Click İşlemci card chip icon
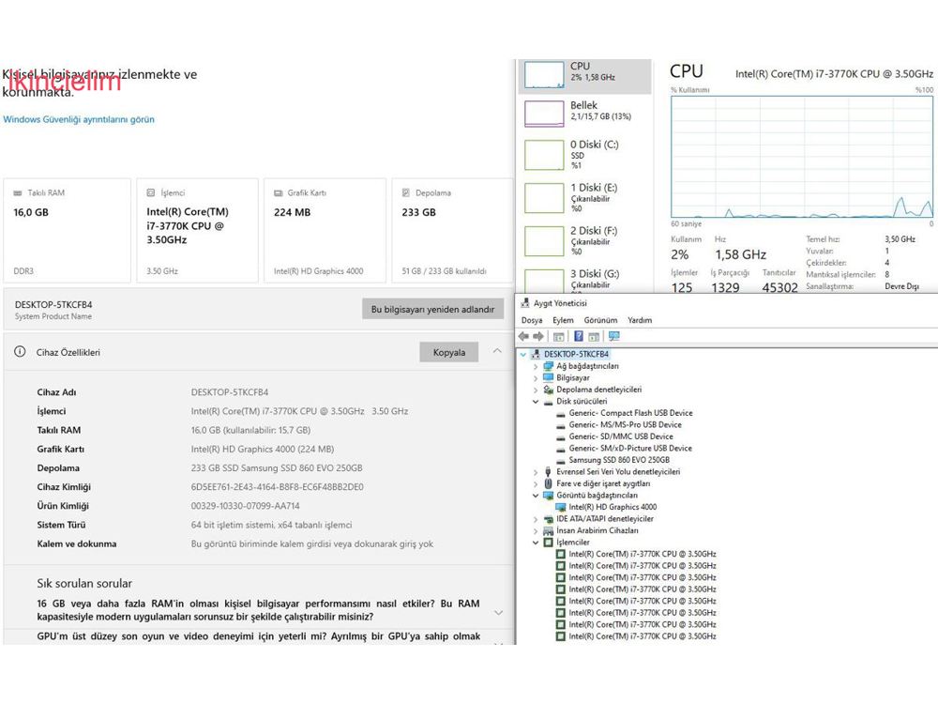Viewport: 938px width, 704px height. (x=151, y=192)
